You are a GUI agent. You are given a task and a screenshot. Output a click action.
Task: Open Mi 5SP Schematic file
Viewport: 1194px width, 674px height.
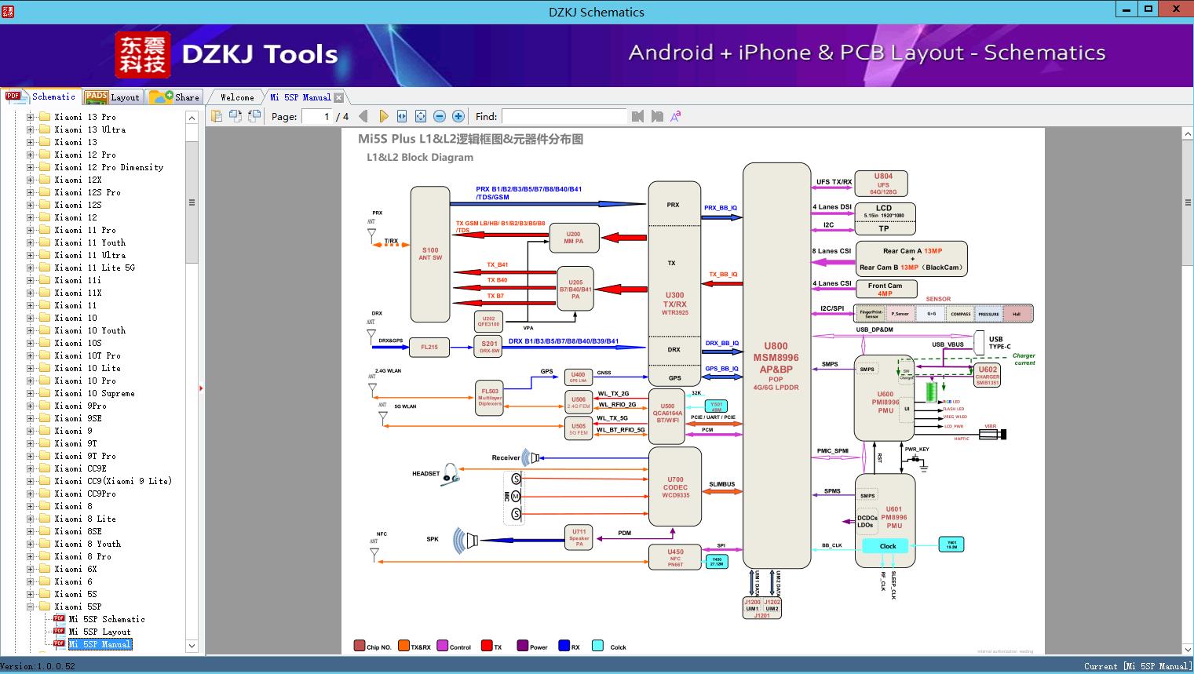(x=106, y=619)
